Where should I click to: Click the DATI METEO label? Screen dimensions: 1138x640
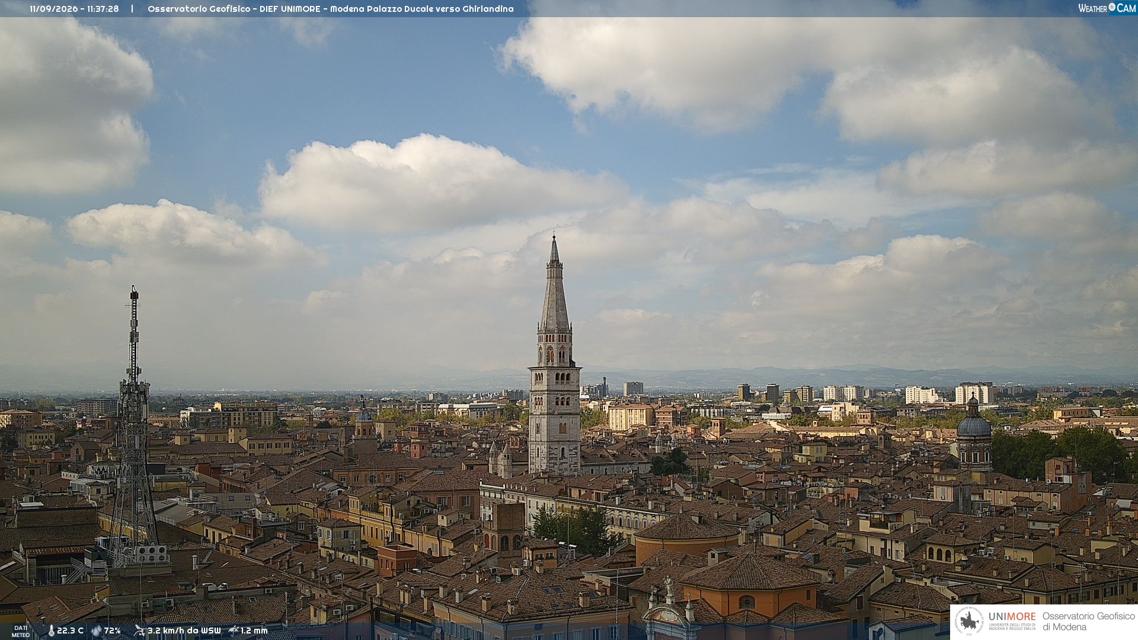pos(21,631)
